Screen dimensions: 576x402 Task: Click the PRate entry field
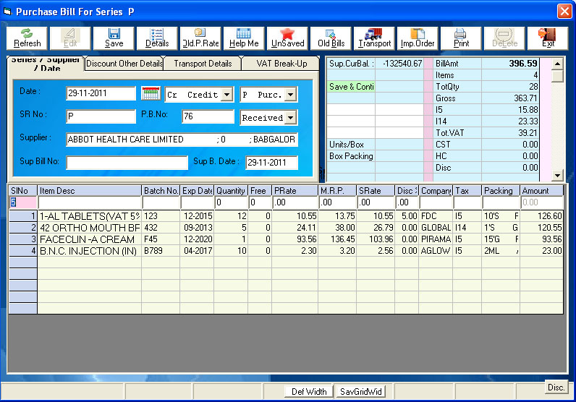(x=295, y=202)
